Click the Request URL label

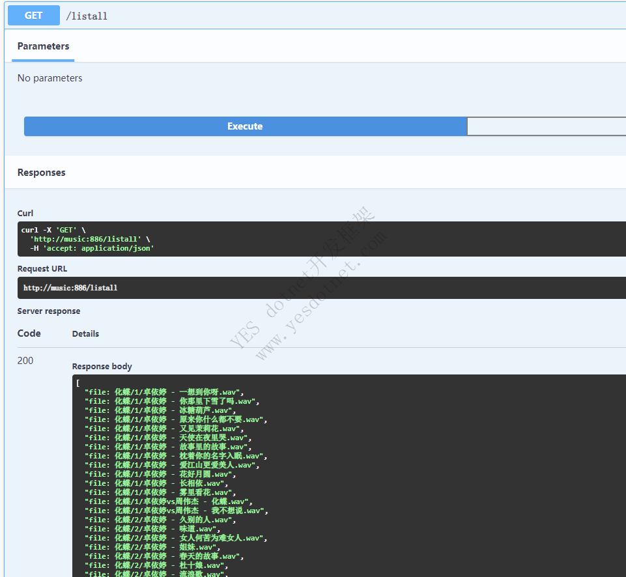42,268
